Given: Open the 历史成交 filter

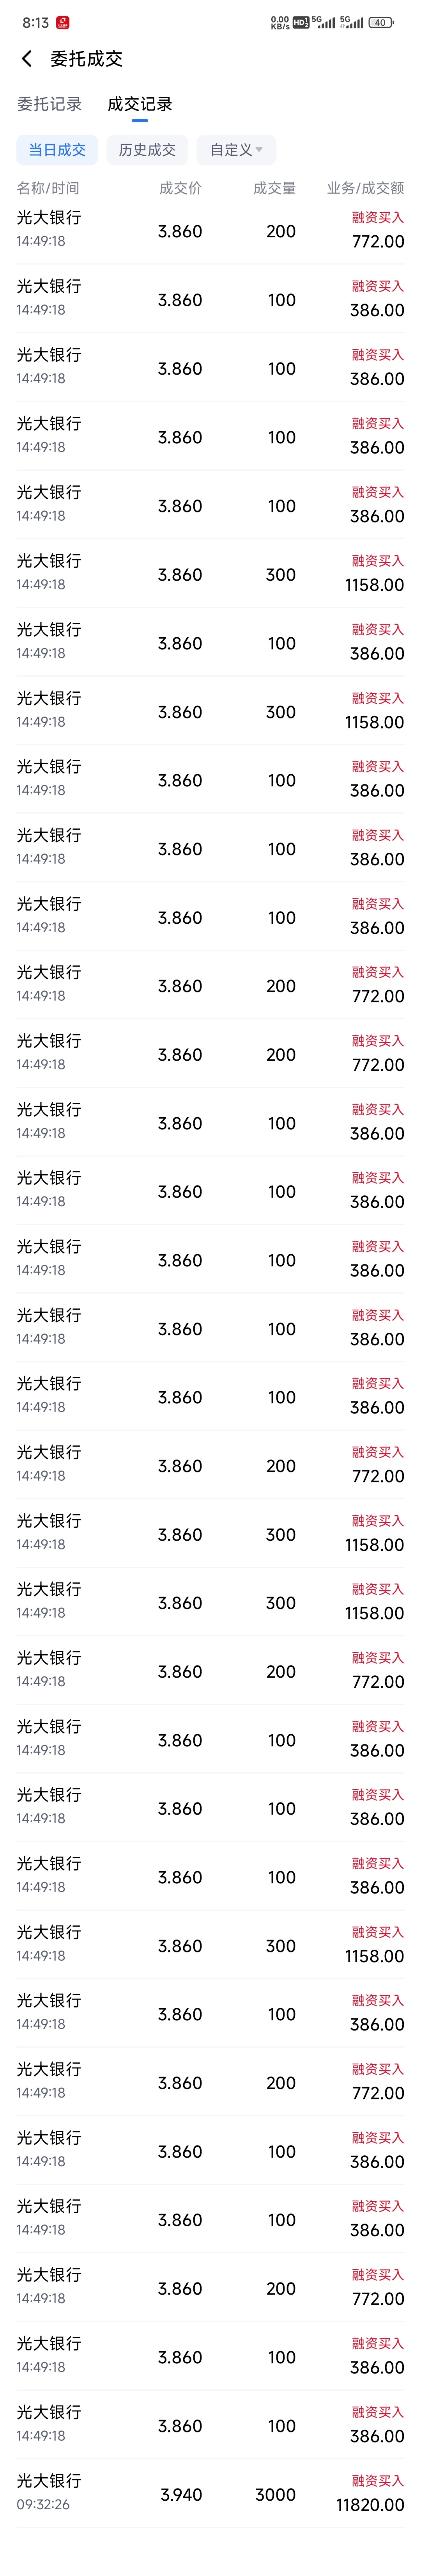Looking at the screenshot, I should pos(147,150).
